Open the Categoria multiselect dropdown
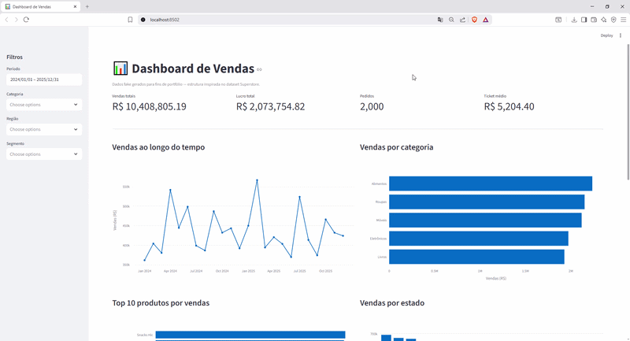630x341 pixels. (x=44, y=105)
